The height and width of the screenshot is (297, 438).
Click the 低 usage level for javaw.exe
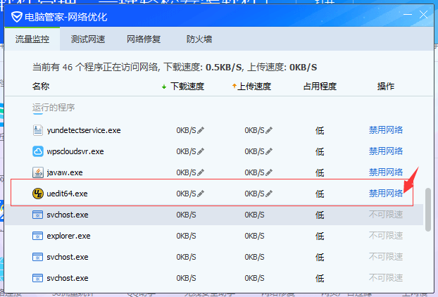point(320,173)
